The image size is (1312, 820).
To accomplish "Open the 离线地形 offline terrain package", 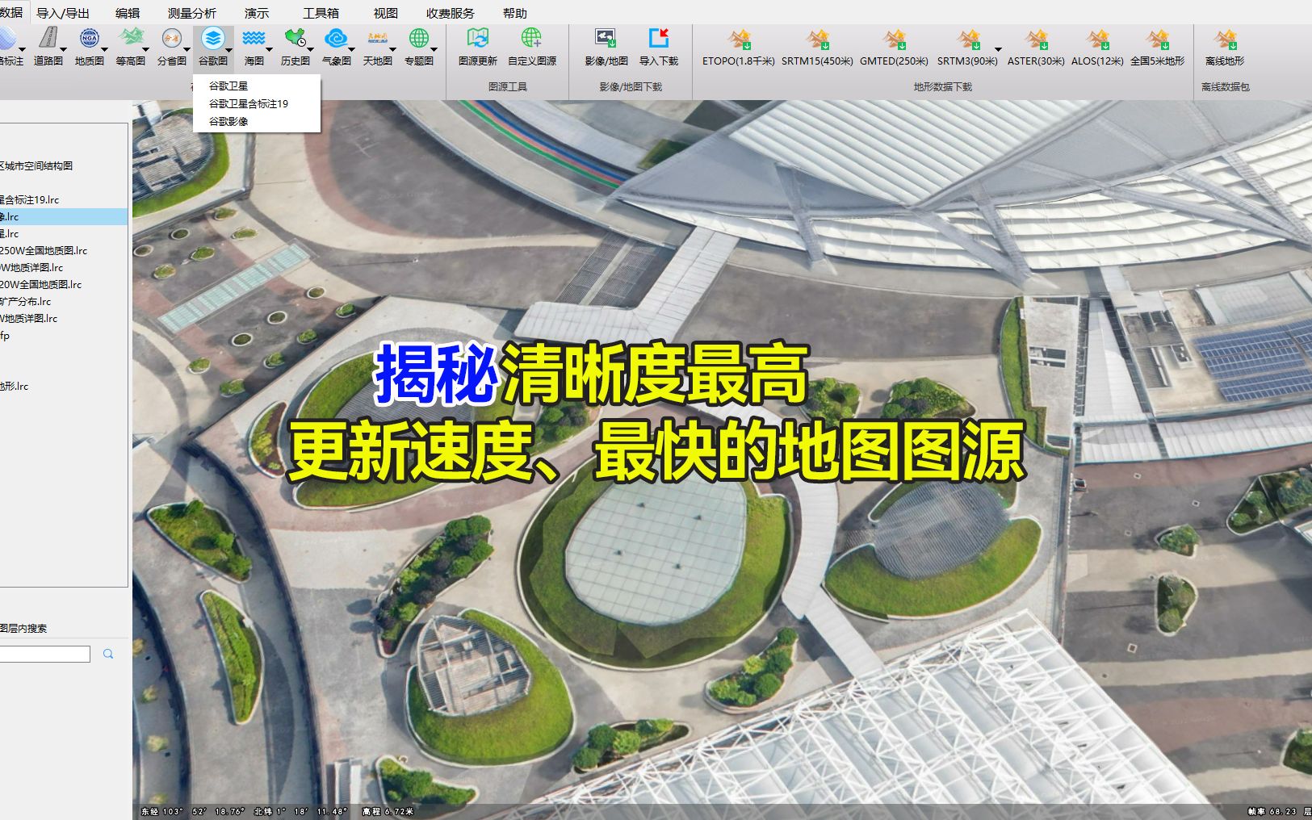I will (x=1225, y=45).
